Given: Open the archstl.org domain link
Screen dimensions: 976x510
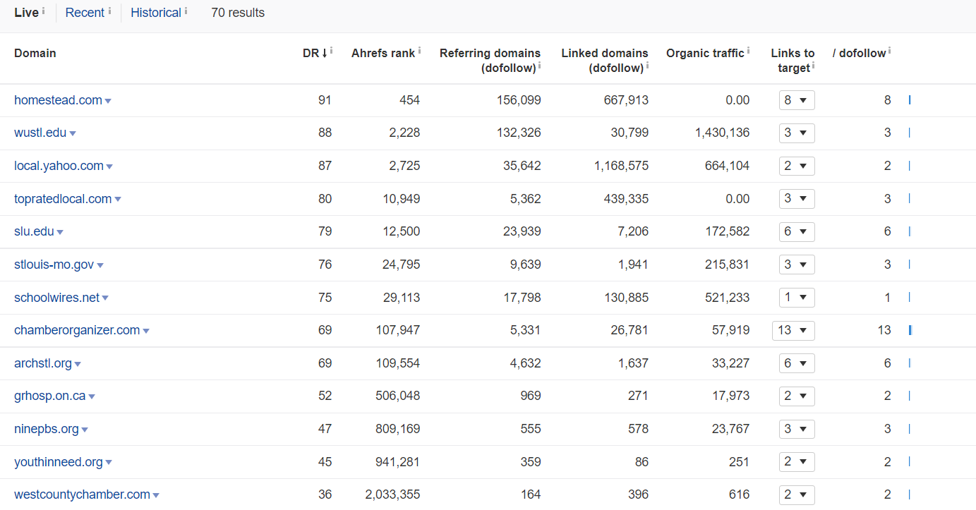Looking at the screenshot, I should coord(43,363).
